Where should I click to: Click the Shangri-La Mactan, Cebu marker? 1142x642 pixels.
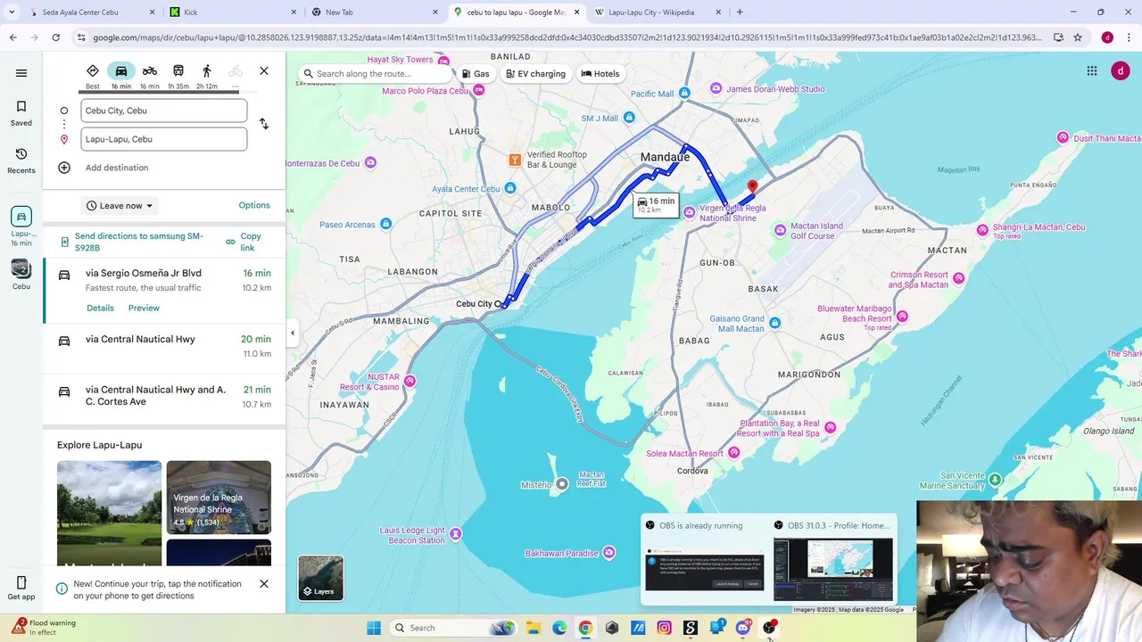click(982, 230)
